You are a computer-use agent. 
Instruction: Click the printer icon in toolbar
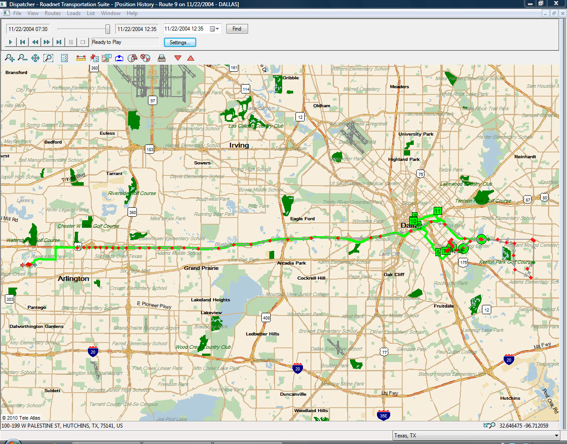pos(162,58)
